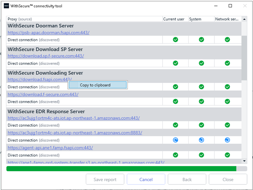Select the WithSecure EDR Response Server heading

(46, 111)
